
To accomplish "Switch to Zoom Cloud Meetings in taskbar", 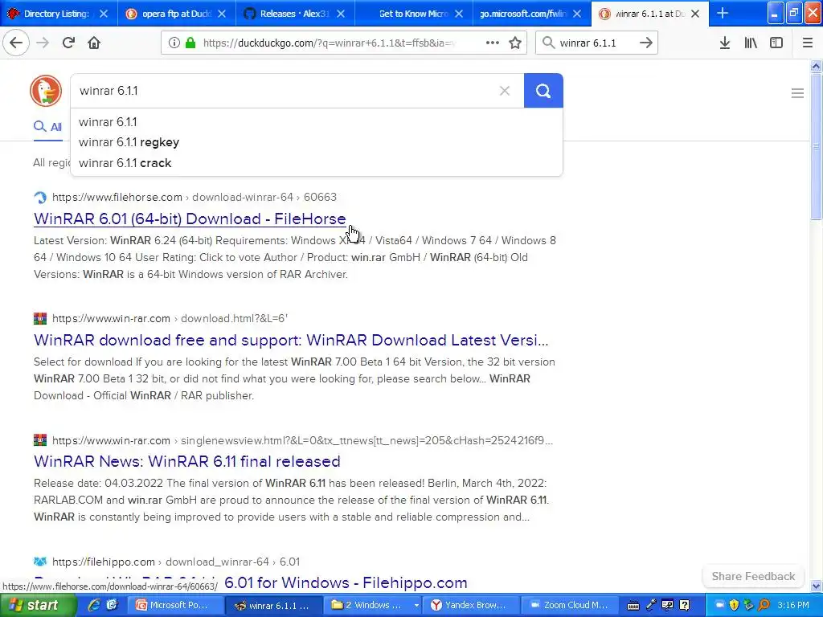I will tap(571, 606).
